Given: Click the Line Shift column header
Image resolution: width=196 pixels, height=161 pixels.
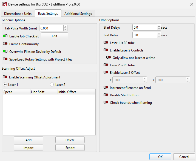Looking at the screenshot, I should [x=44, y=92].
